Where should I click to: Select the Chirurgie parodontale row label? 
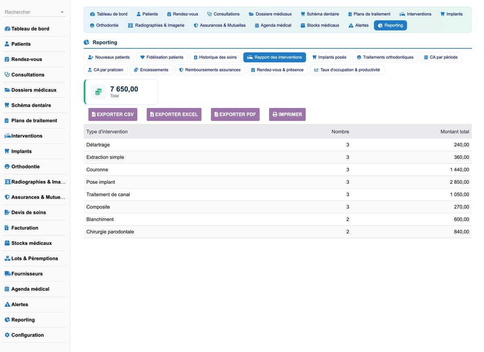(x=110, y=232)
